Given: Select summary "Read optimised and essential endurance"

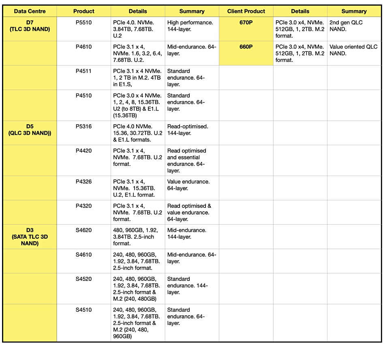Looking at the screenshot, I should click(x=192, y=160).
